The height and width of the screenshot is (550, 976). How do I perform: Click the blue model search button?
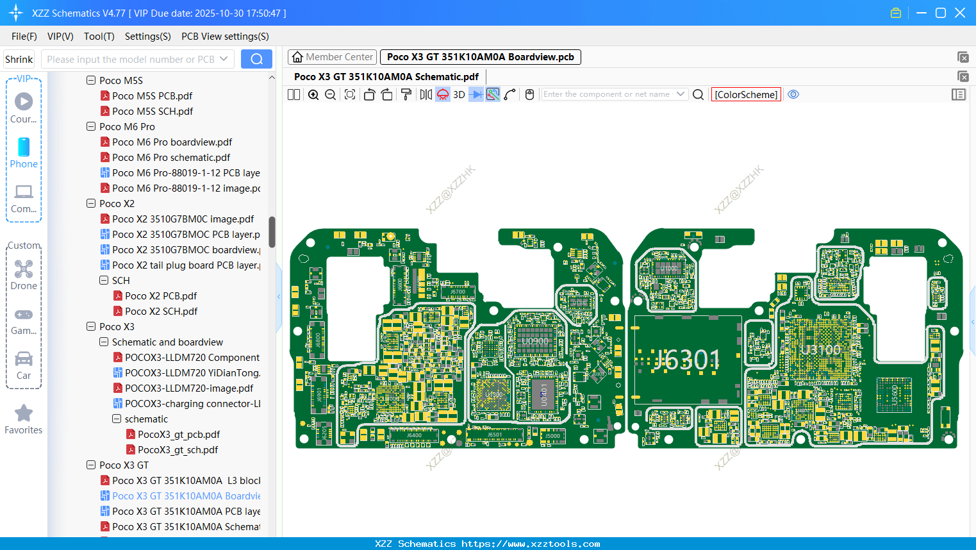pos(256,59)
